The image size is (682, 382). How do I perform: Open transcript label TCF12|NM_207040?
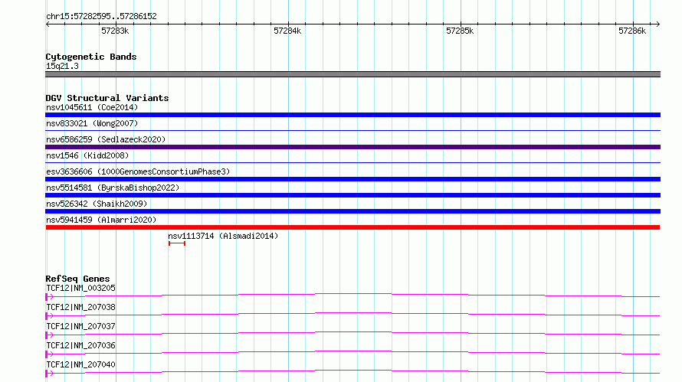click(x=81, y=364)
